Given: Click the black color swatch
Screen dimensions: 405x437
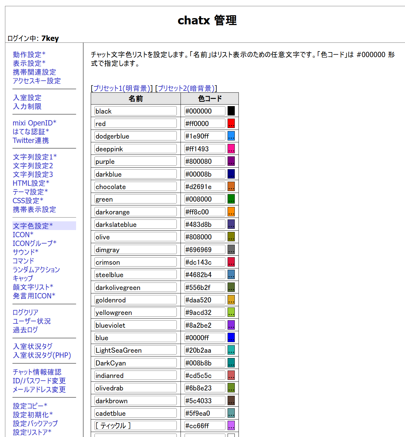Looking at the screenshot, I should (x=231, y=111).
